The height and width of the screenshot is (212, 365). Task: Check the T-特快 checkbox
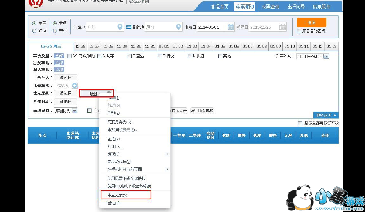(x=160, y=56)
